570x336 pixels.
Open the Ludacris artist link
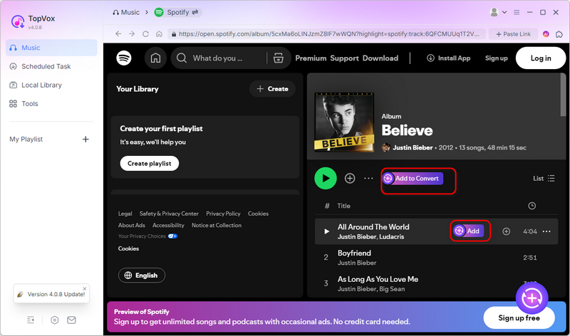(392, 237)
